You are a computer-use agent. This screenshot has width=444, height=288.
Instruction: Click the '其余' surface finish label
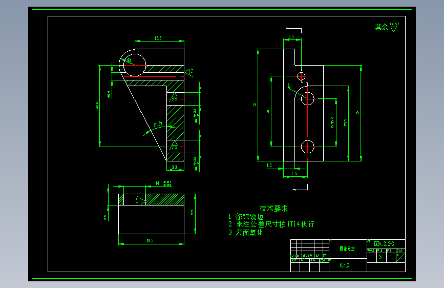pyautogui.click(x=382, y=27)
